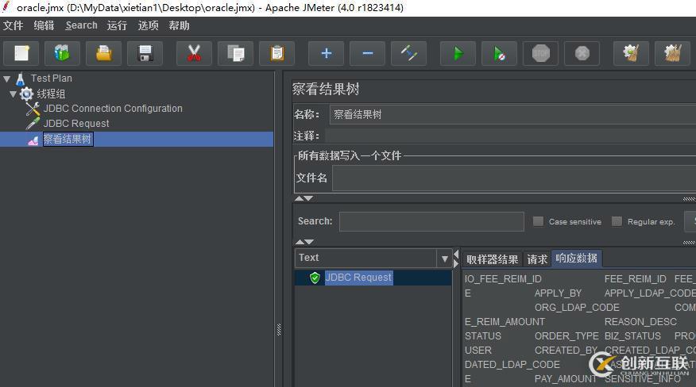Enable the Case sensitive checkbox

(538, 221)
